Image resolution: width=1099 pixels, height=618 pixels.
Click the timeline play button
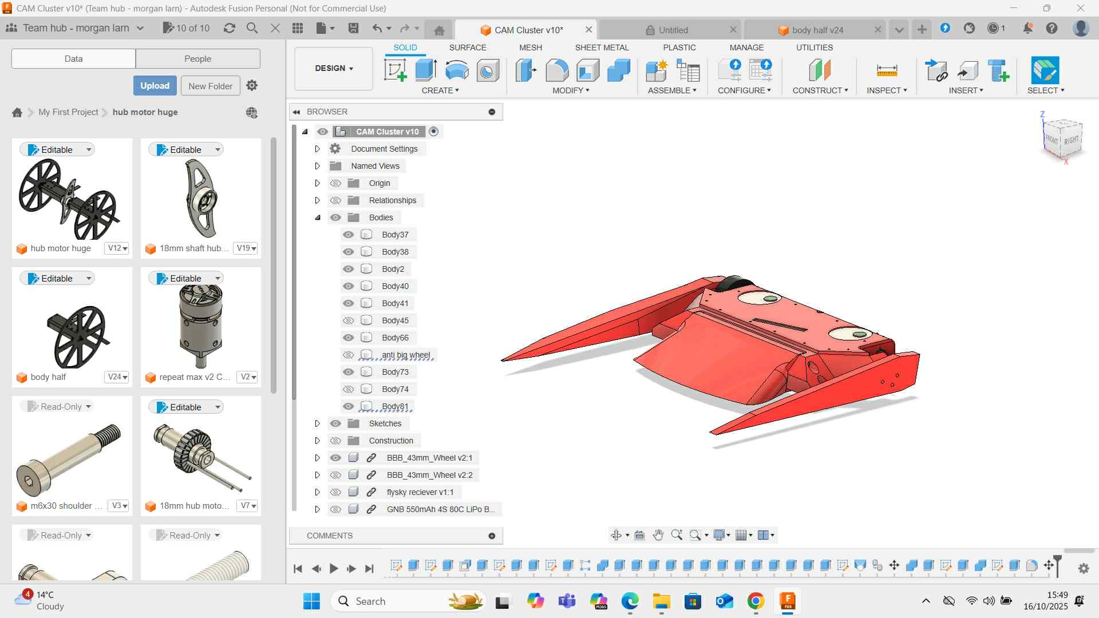[x=334, y=568]
